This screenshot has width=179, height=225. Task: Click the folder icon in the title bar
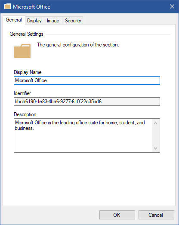click(x=7, y=6)
